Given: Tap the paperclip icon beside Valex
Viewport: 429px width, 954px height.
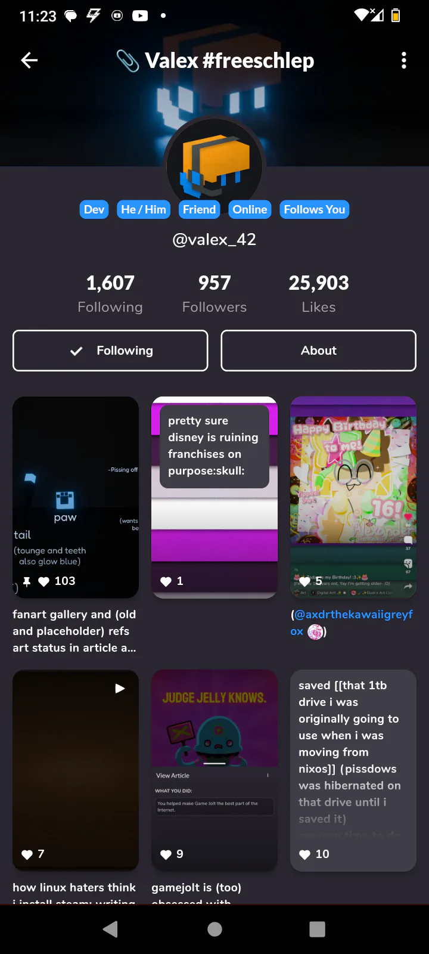Looking at the screenshot, I should [x=128, y=61].
